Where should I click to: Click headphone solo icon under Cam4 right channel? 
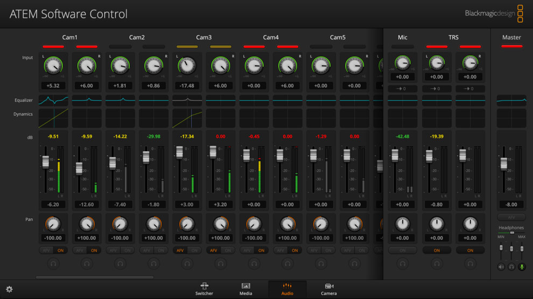pos(287,264)
